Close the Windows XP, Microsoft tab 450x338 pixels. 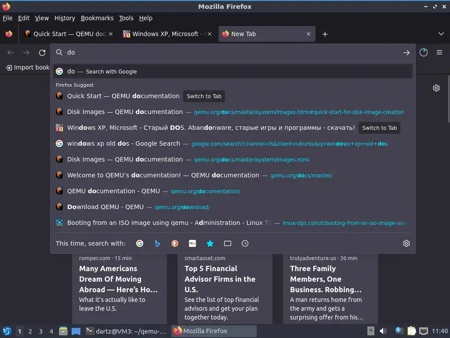(x=210, y=34)
